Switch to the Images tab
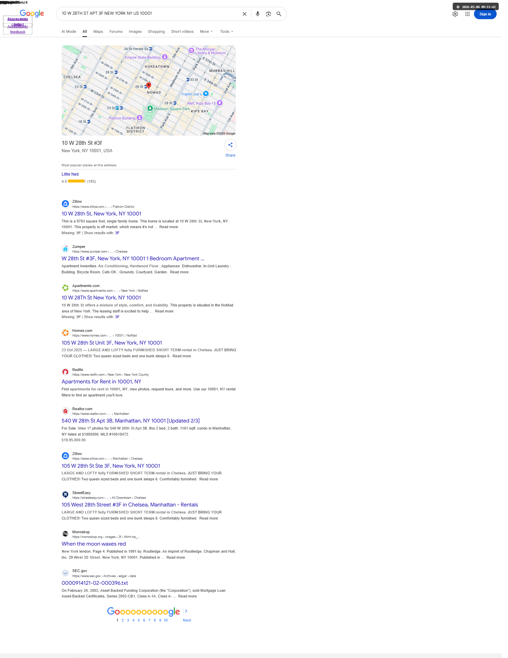This screenshot has width=508, height=658. point(135,31)
